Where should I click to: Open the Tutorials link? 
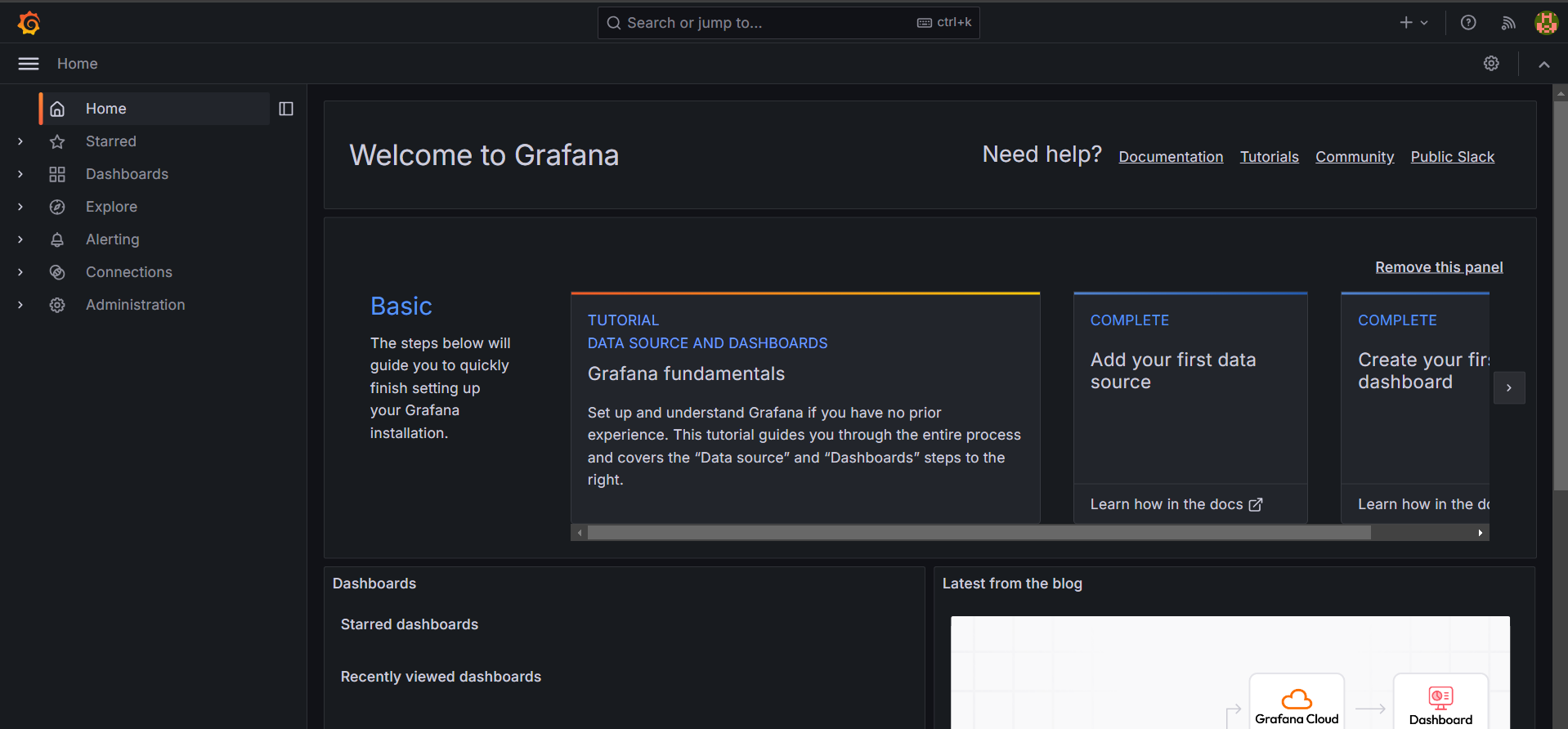click(x=1269, y=157)
